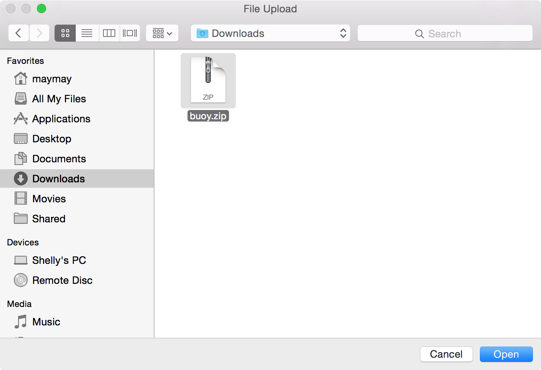The image size is (541, 370).
Task: Click folder icon in Downloads popup
Action: [x=202, y=33]
